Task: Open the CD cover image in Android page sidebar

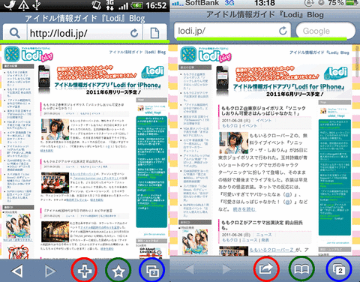Action: coord(18,226)
